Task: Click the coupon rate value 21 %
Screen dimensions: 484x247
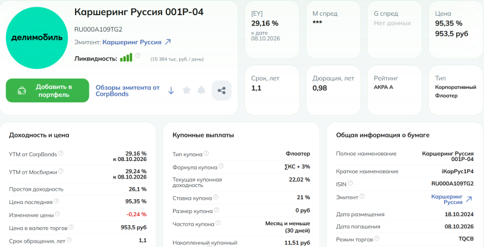Action: point(304,197)
